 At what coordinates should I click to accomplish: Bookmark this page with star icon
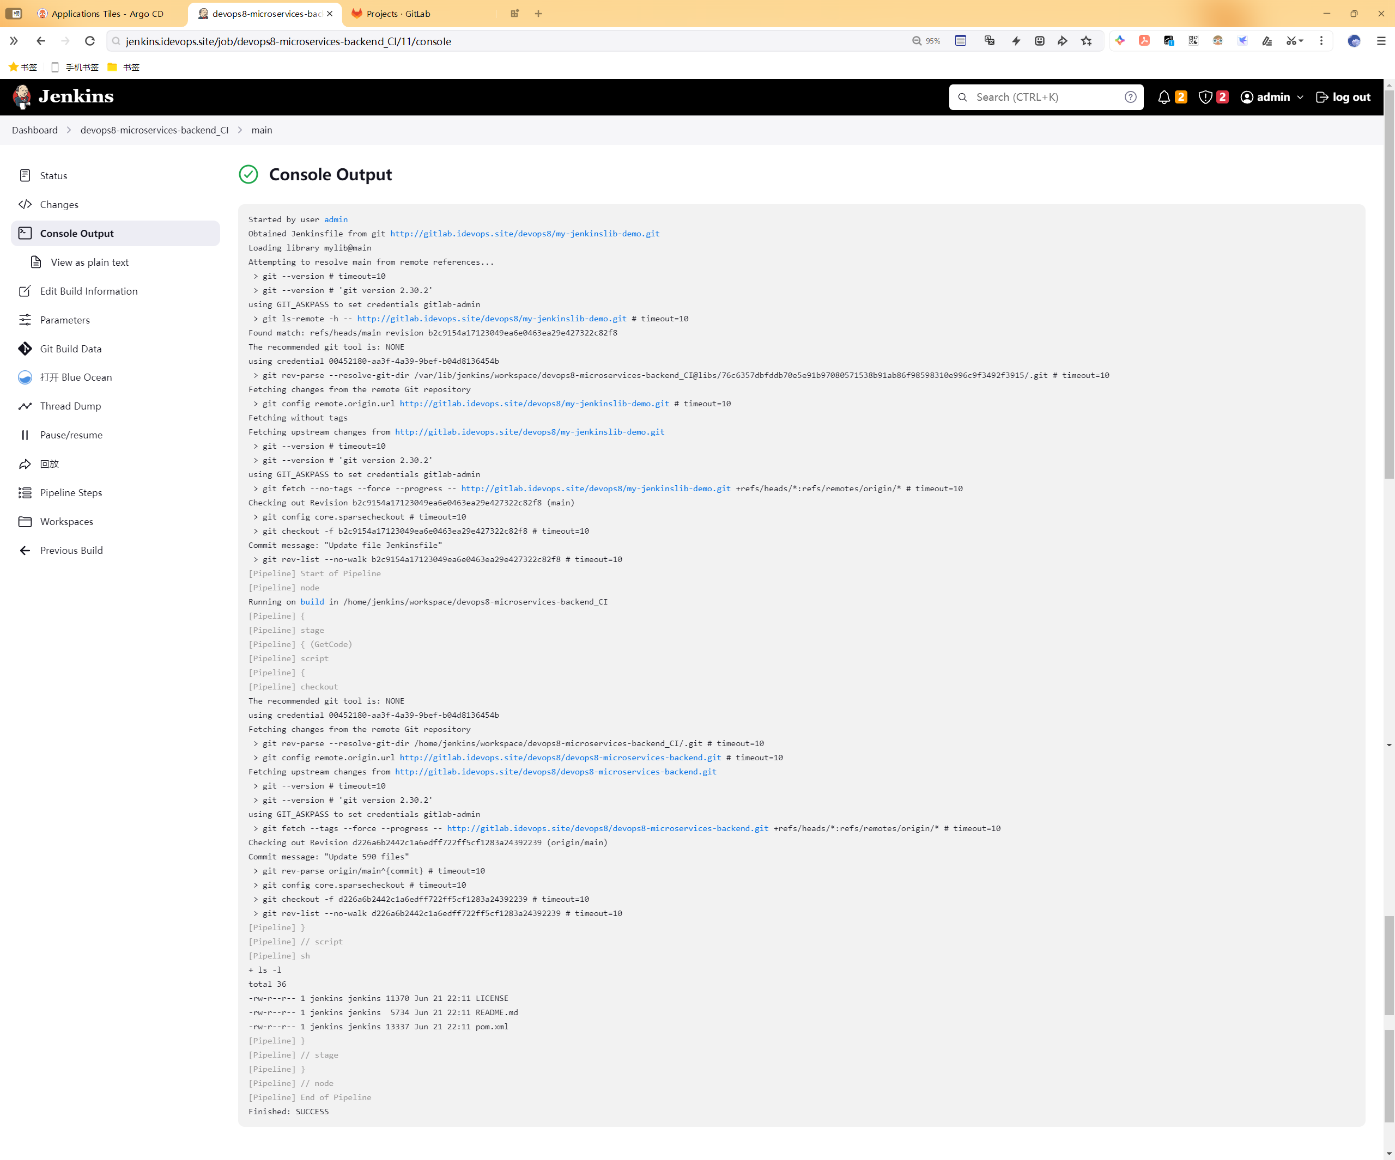[1087, 41]
